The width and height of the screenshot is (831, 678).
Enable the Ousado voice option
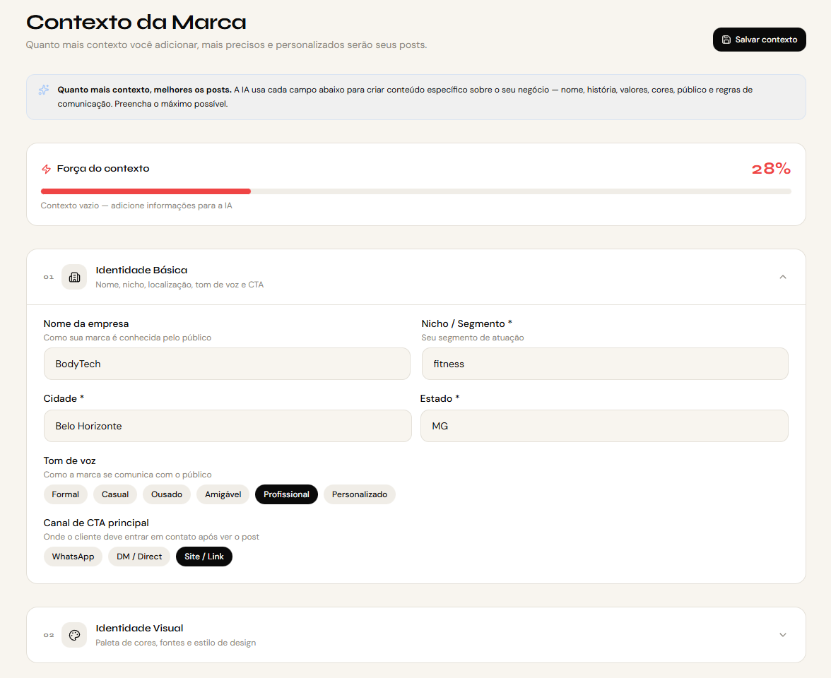click(167, 494)
